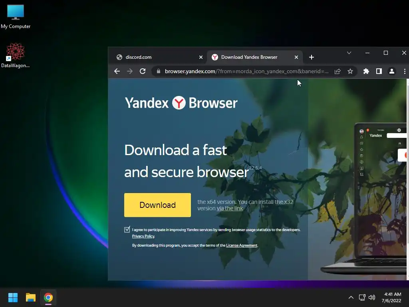Uncheck the usage statistics checkbox
The width and height of the screenshot is (409, 307).
(127, 229)
